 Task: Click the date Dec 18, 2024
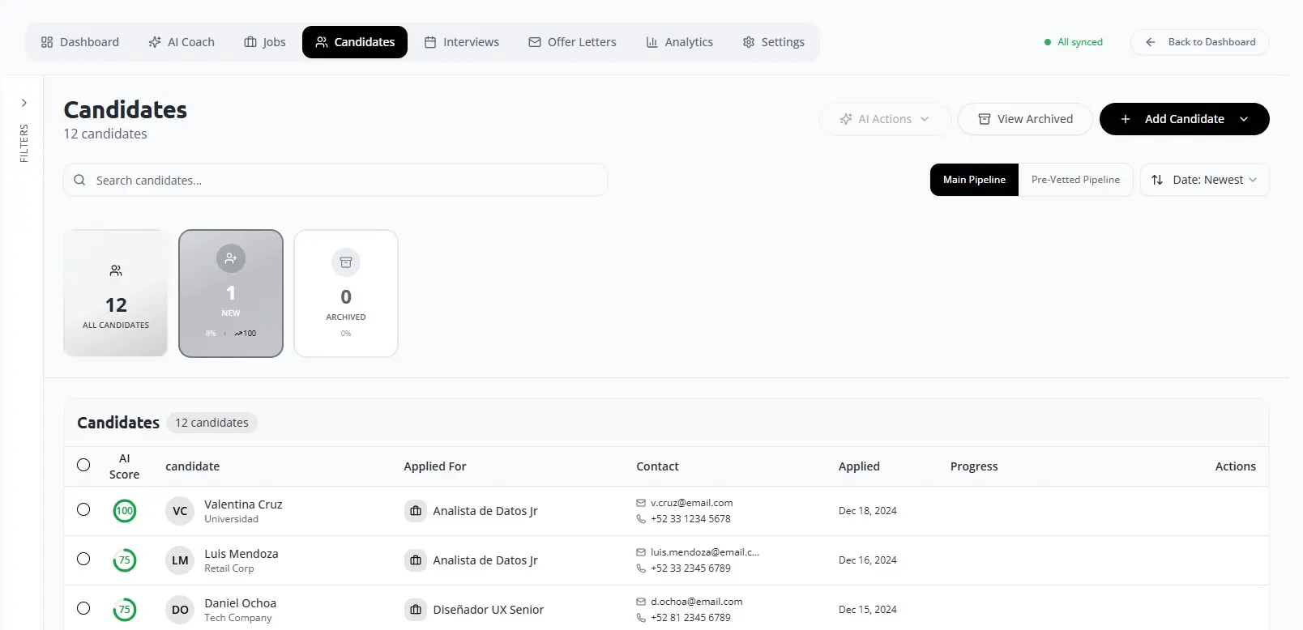(x=868, y=511)
